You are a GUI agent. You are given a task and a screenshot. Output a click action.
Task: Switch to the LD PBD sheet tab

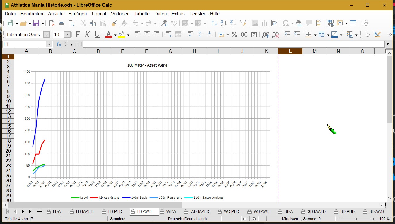tap(112, 211)
